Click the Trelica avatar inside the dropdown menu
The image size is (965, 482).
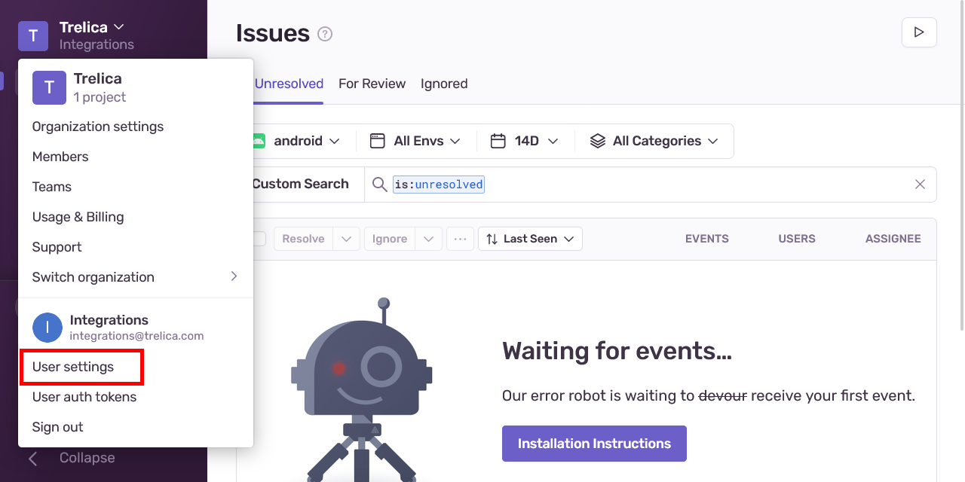point(49,87)
